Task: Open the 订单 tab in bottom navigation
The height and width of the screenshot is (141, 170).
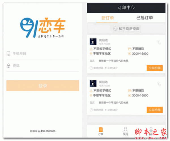Action: coord(101,131)
